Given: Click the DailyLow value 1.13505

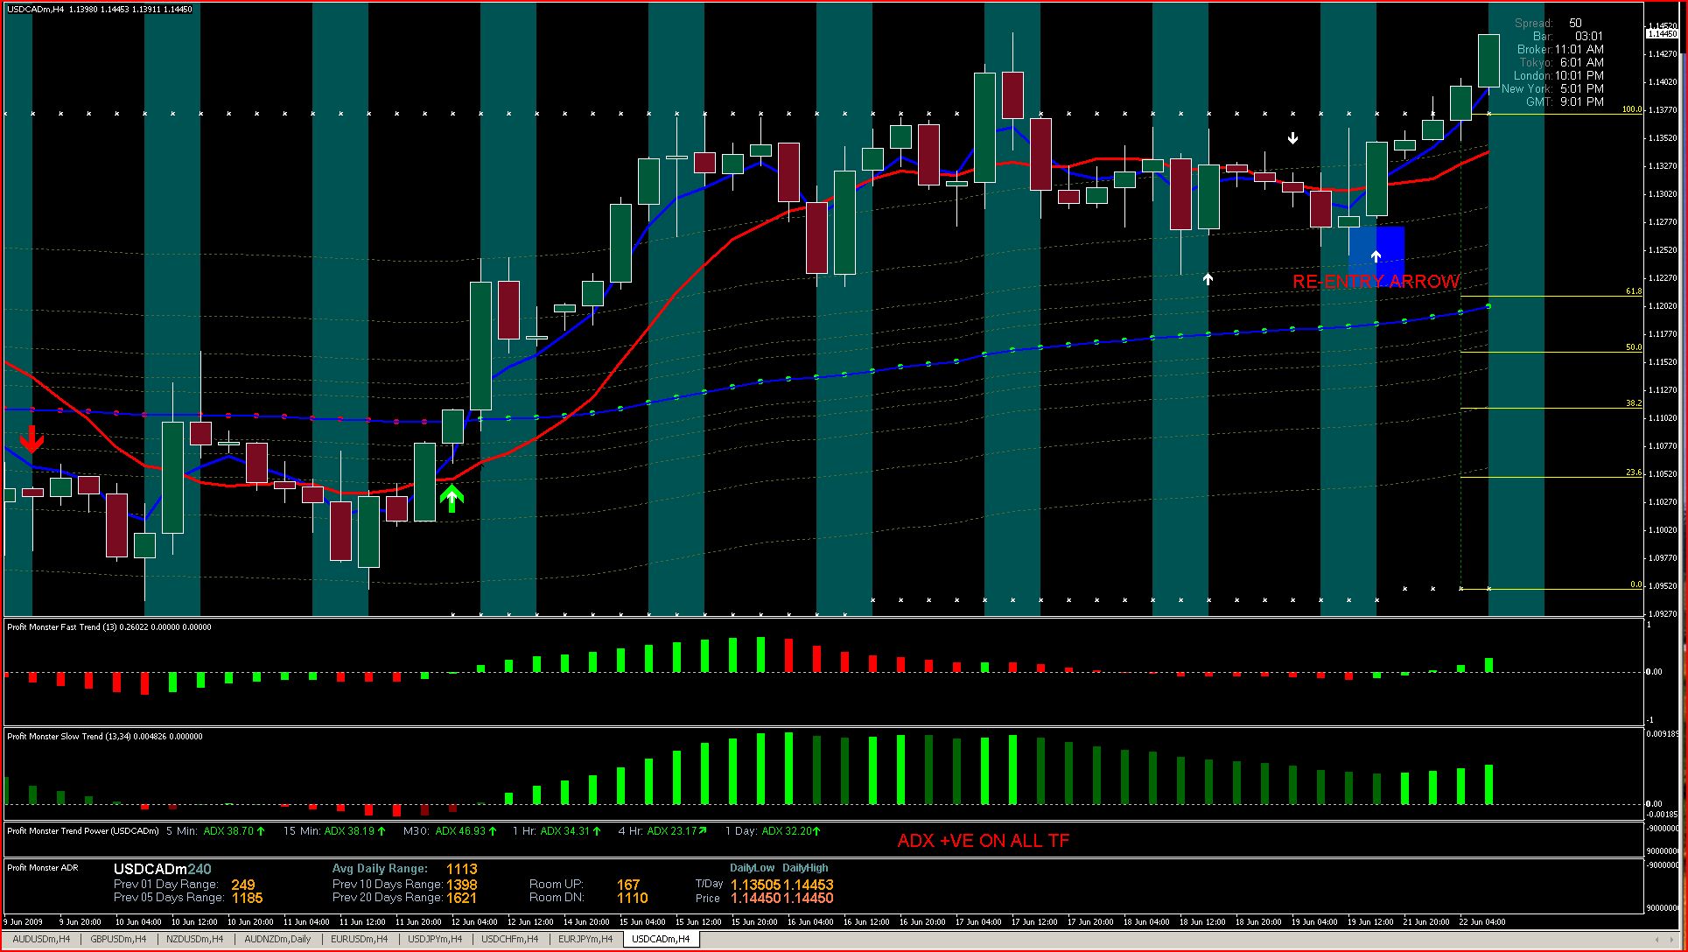Looking at the screenshot, I should [x=756, y=885].
